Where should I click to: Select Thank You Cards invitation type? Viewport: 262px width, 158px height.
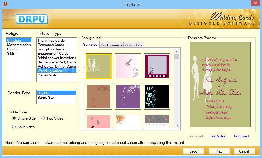click(57, 41)
